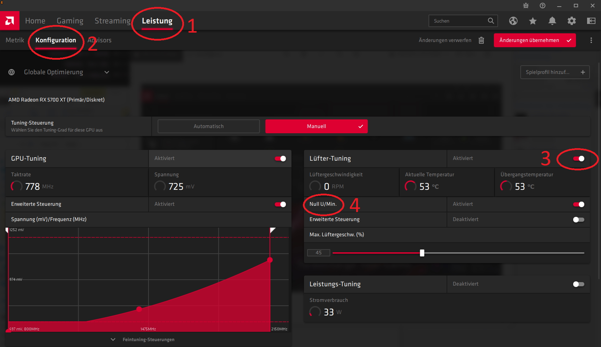Open the web browser globe icon
The height and width of the screenshot is (347, 601).
513,21
